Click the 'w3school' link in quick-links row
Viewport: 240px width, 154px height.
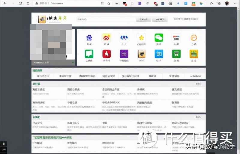click(196, 76)
